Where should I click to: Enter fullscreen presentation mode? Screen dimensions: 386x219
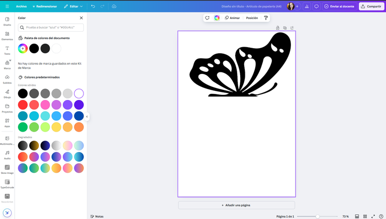373,216
